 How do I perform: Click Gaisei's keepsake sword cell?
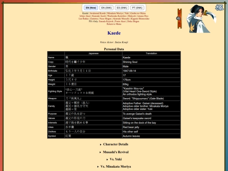pyautogui.click(x=152, y=118)
